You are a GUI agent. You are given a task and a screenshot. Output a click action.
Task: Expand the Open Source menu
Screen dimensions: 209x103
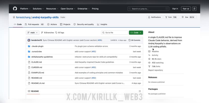[68, 9]
